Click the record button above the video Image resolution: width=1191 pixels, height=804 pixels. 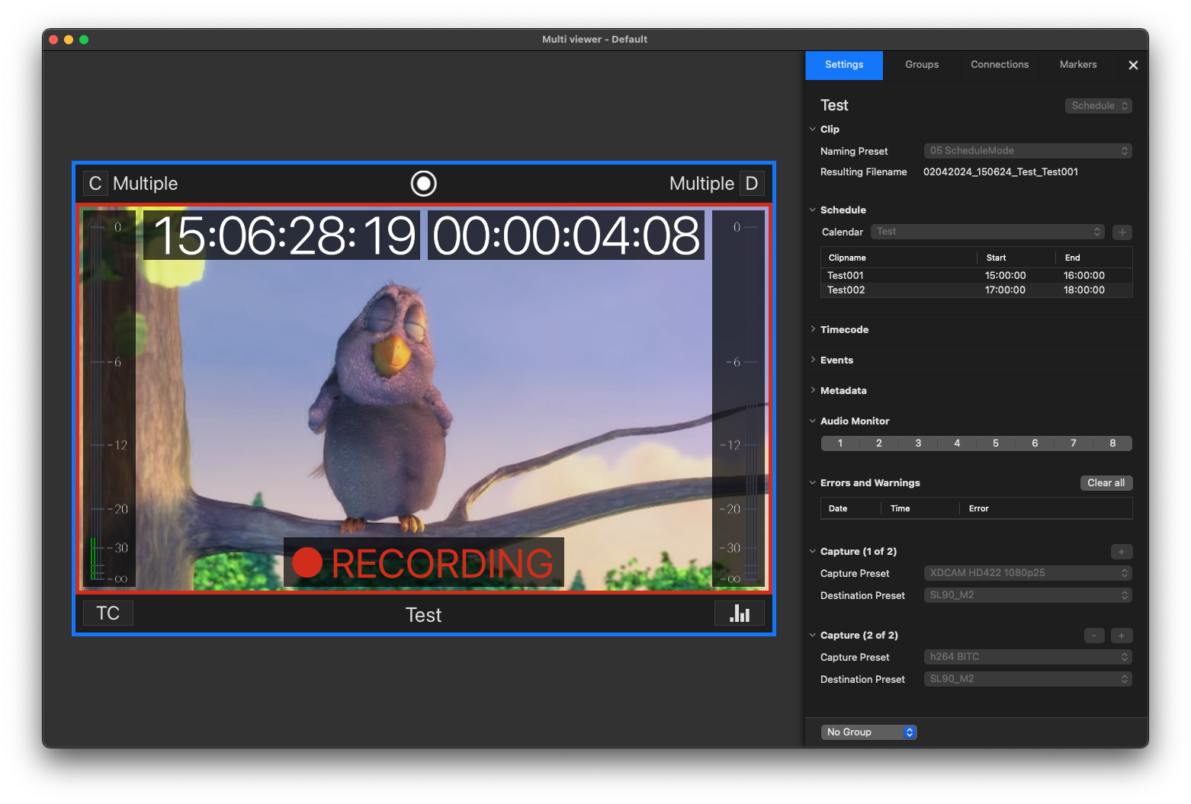click(x=424, y=183)
